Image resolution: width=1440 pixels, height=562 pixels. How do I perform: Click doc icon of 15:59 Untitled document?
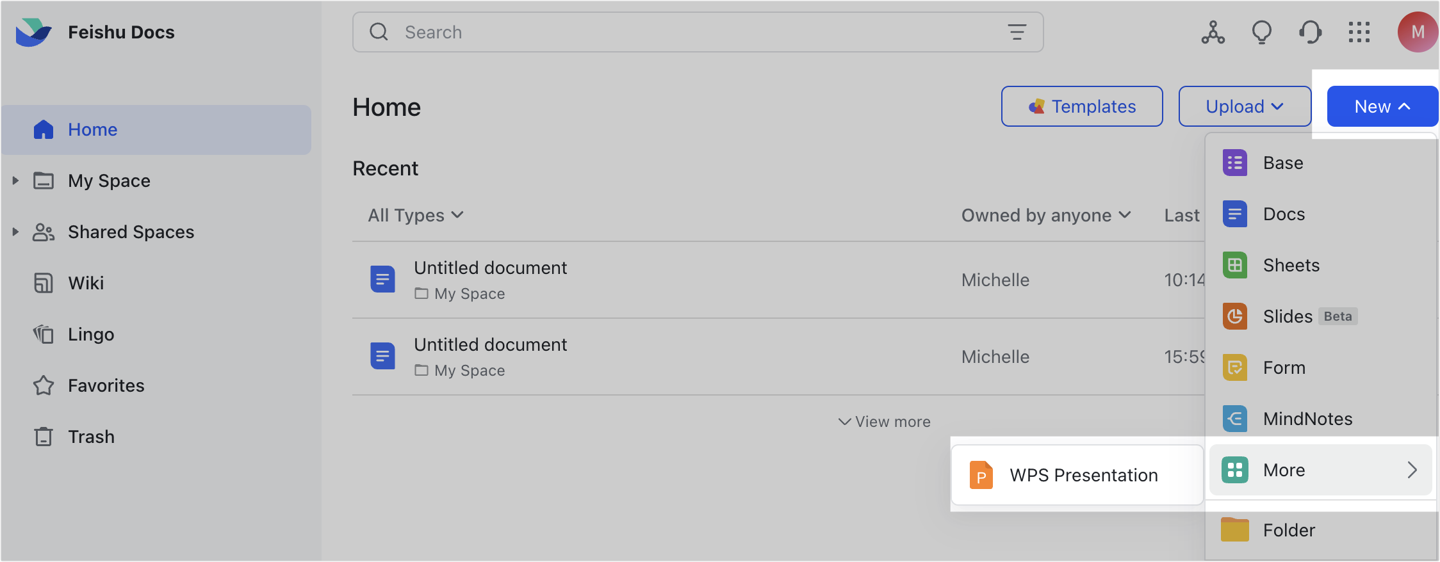[382, 356]
